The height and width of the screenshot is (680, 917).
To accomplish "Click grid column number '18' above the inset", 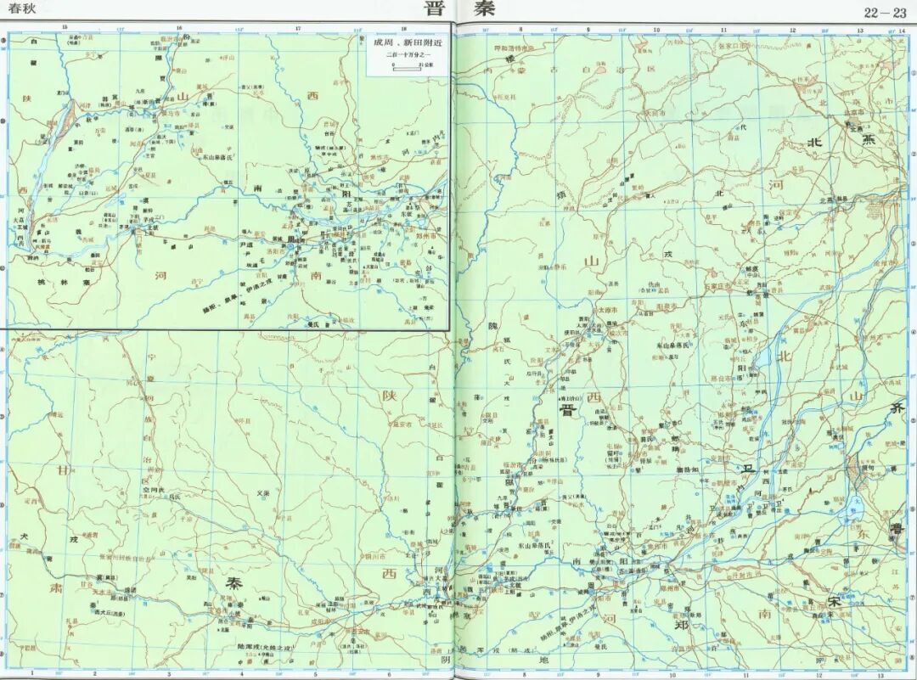I will (404, 27).
